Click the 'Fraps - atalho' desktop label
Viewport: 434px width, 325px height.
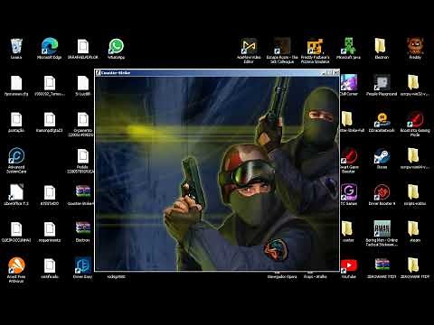[x=316, y=276]
